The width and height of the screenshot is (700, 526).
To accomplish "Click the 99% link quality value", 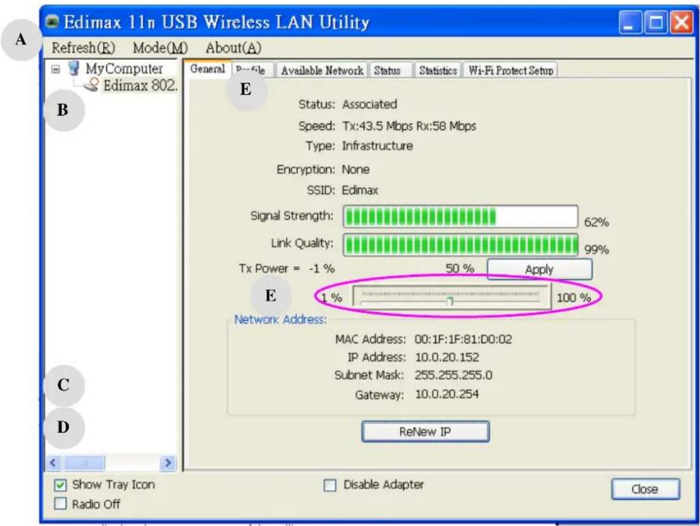I will [596, 249].
